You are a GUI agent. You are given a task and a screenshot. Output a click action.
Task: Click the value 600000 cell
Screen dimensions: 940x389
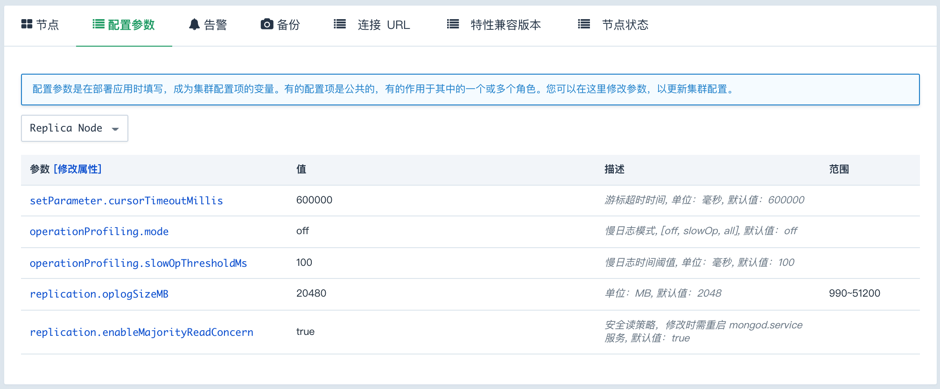(x=314, y=200)
